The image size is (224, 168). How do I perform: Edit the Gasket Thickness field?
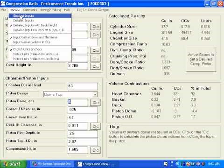(83, 110)
